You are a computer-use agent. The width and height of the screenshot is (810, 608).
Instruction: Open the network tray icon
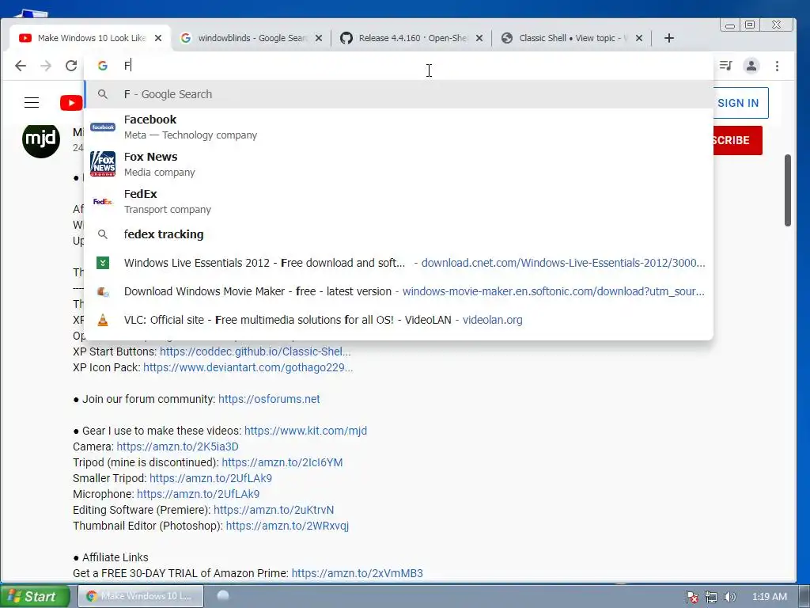point(711,597)
